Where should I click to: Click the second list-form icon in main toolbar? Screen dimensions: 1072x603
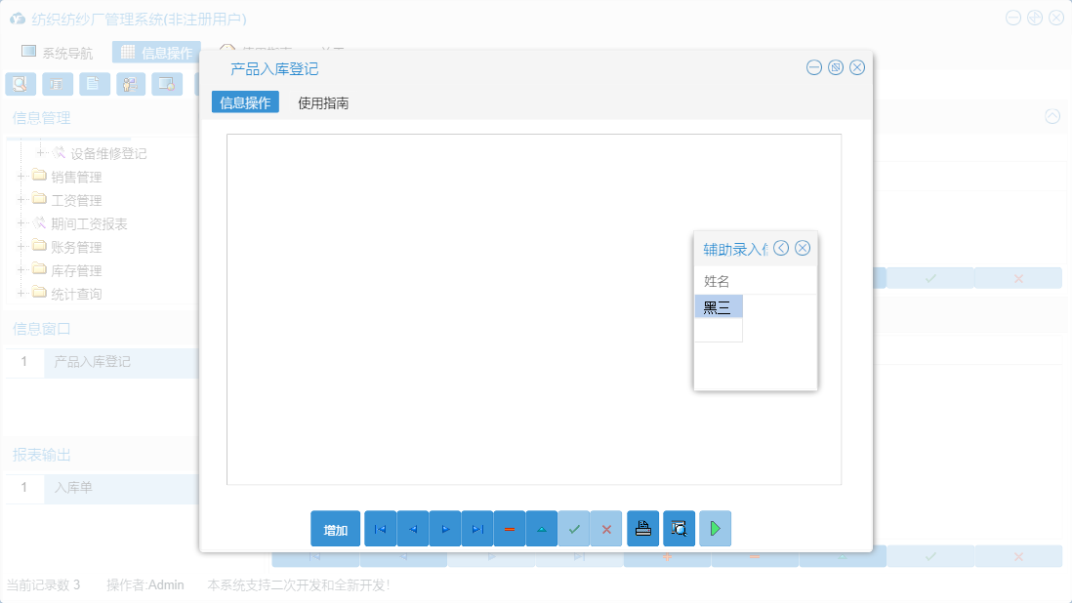(58, 84)
